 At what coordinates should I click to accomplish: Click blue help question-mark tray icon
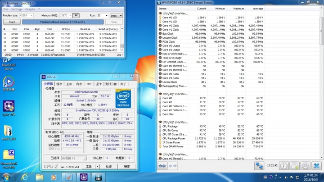(x=271, y=177)
